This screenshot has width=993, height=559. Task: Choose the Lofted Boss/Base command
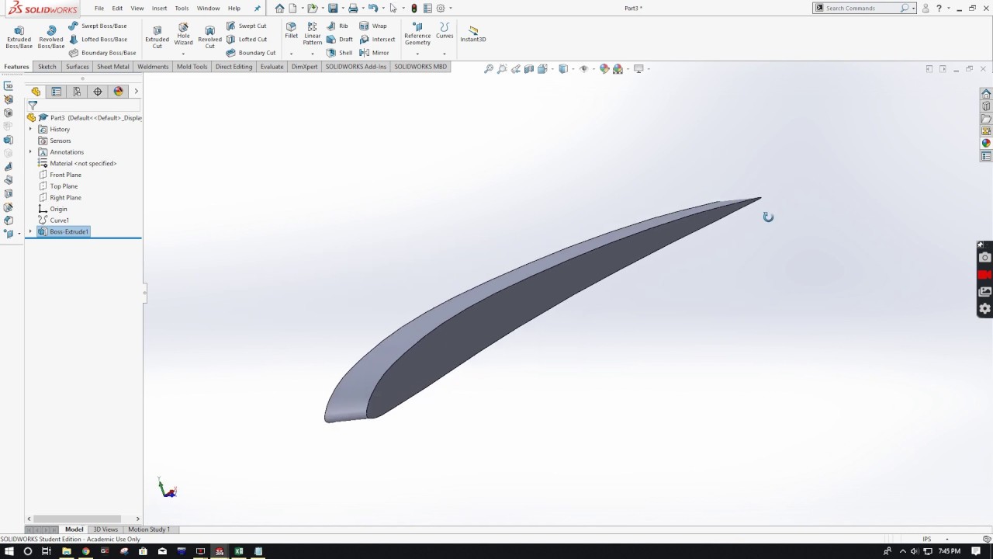(x=98, y=39)
